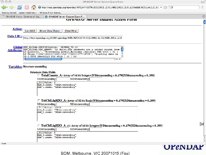Click the address bar URL field
The image size is (206, 155).
point(100,7)
